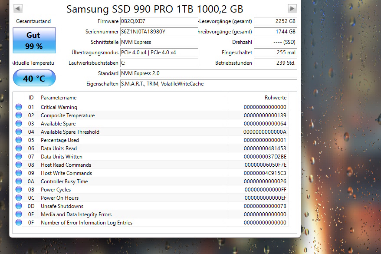The height and width of the screenshot is (254, 381).
Task: Click status circle for Unsafe Shutdowns row
Action: pyautogui.click(x=19, y=206)
